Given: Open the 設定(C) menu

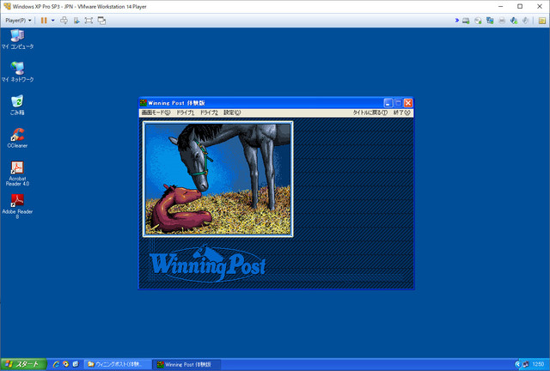Looking at the screenshot, I should point(232,113).
